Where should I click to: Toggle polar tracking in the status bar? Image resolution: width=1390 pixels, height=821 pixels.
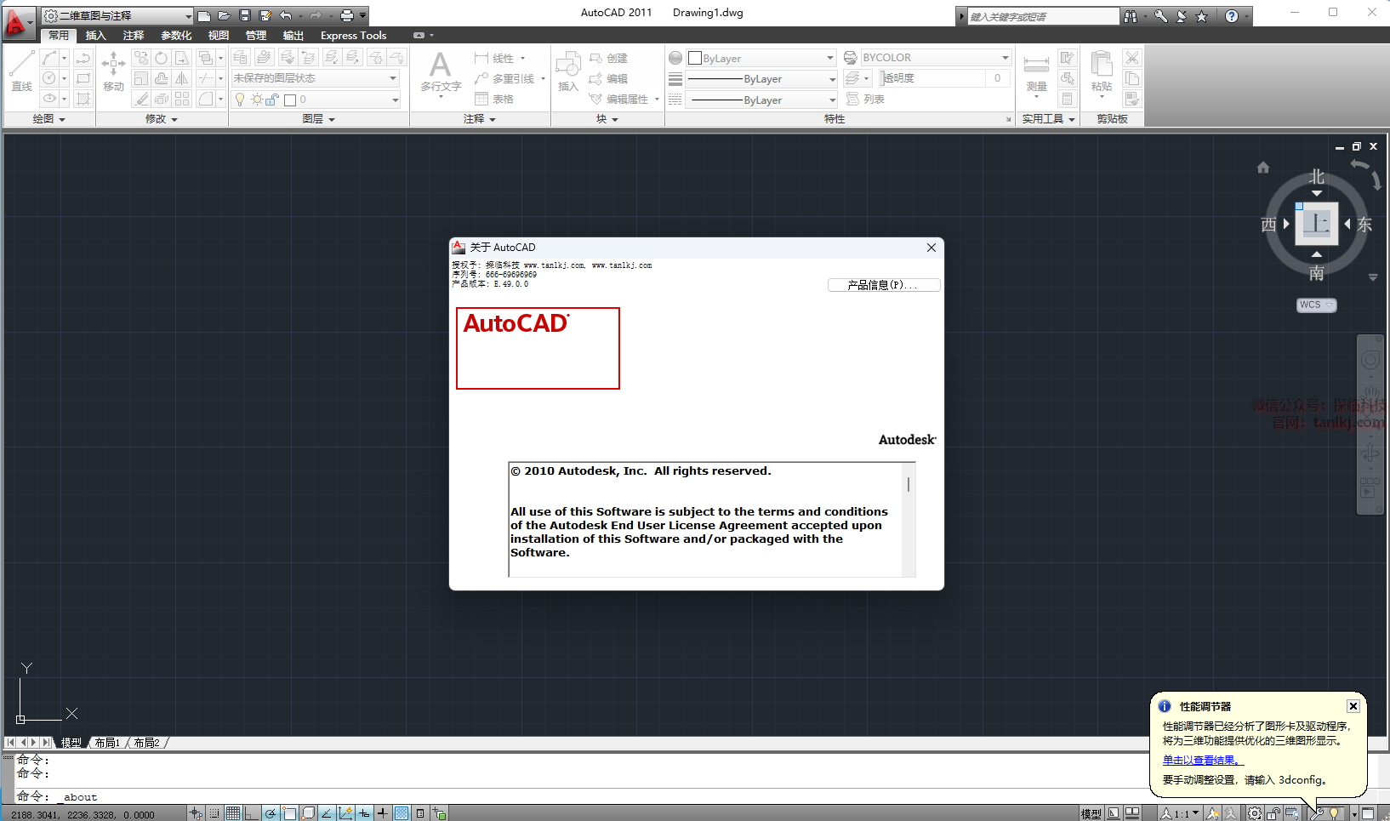[270, 813]
